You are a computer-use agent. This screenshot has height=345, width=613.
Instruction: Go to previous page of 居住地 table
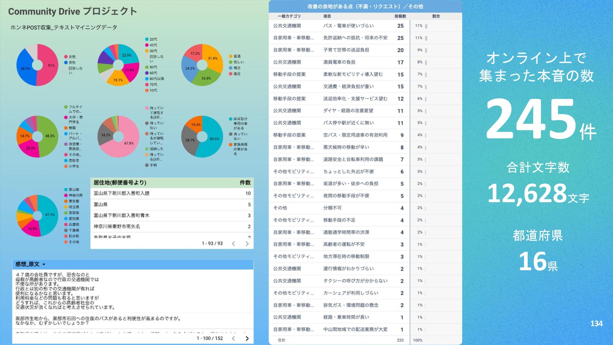pos(233,244)
